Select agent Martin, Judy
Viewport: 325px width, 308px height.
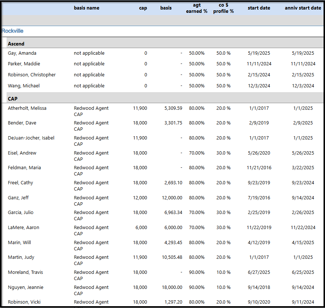click(21, 257)
